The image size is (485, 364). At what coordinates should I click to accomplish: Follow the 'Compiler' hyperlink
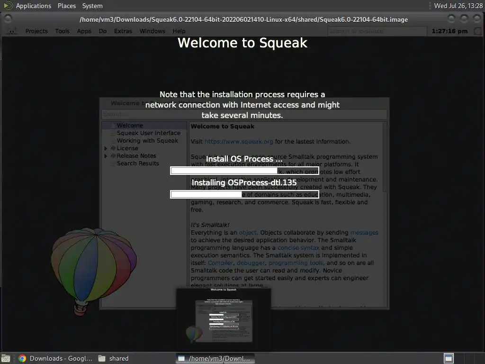click(x=220, y=263)
